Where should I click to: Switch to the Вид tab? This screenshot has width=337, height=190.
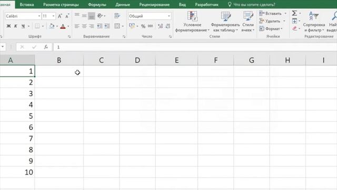click(182, 5)
